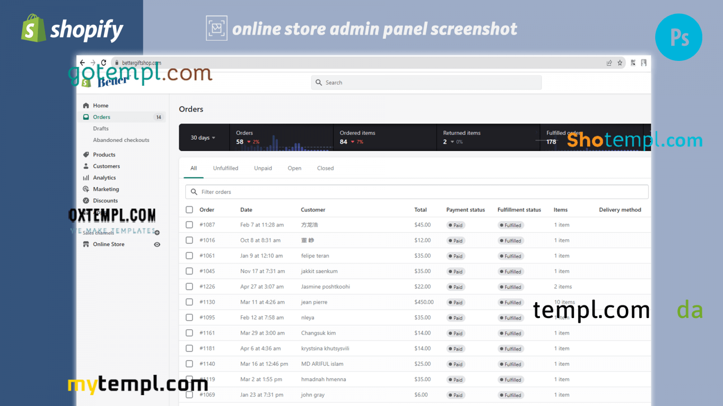Open Drafts under Orders
The width and height of the screenshot is (723, 406).
(101, 129)
